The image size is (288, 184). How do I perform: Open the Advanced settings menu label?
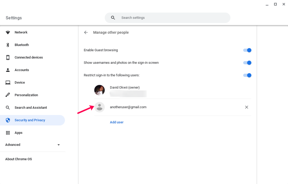click(x=13, y=145)
